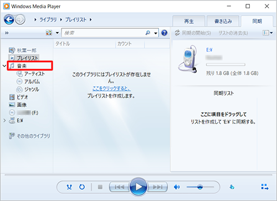This screenshot has width=277, height=201.
Task: Adjust the volume slider
Action: click(x=200, y=187)
